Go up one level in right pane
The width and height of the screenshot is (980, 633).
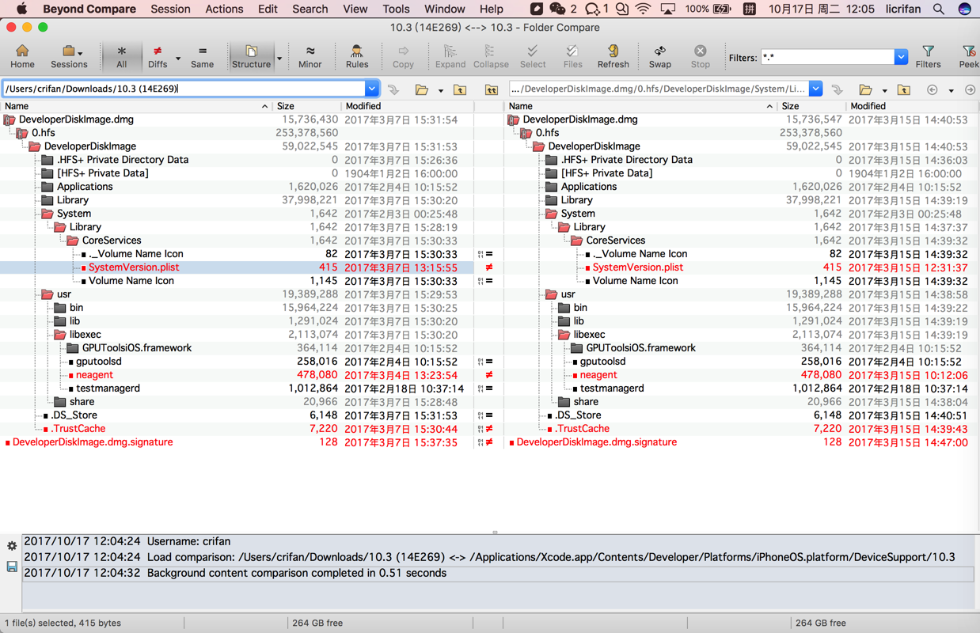coord(904,89)
